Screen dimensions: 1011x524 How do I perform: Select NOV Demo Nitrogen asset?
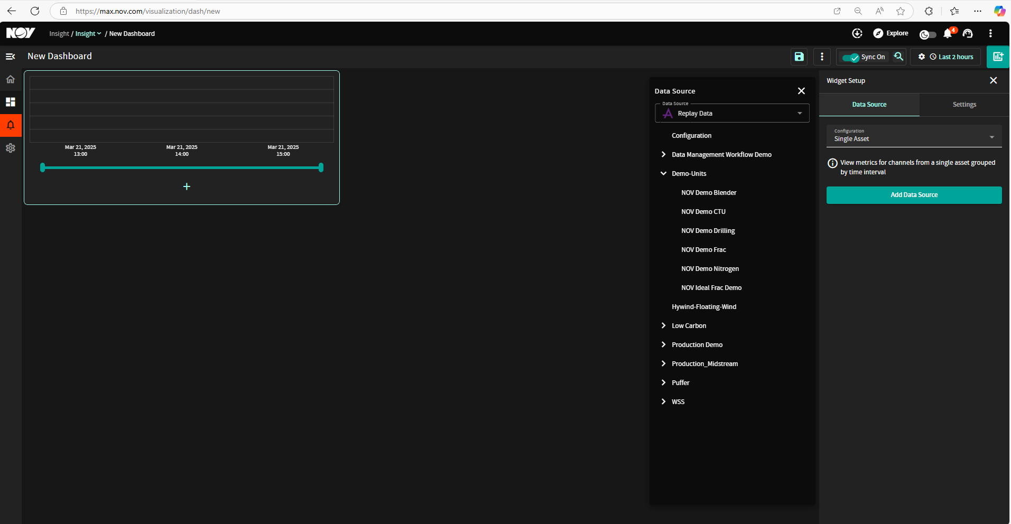click(x=710, y=268)
